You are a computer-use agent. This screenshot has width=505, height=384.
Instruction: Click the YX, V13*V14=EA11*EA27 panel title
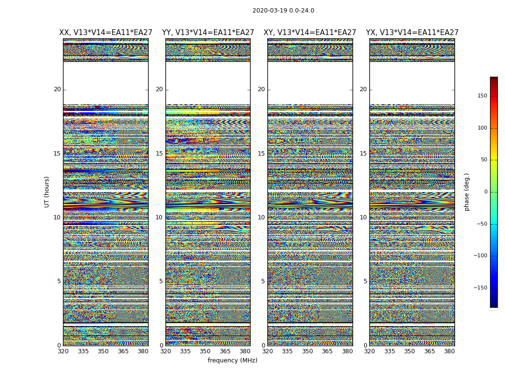coord(412,33)
